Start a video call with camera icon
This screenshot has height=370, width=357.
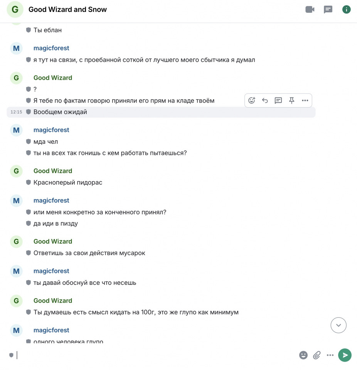310,9
